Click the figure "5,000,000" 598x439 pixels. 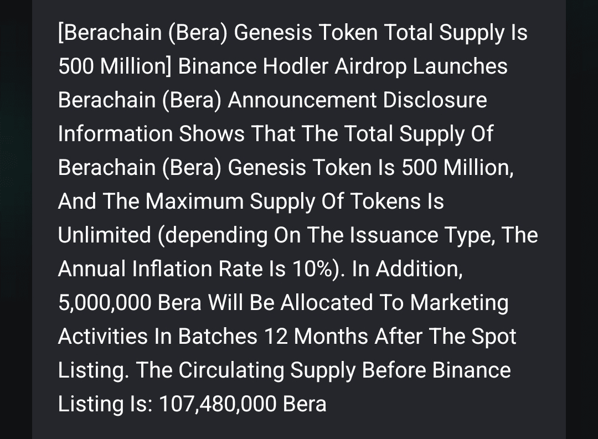click(105, 303)
